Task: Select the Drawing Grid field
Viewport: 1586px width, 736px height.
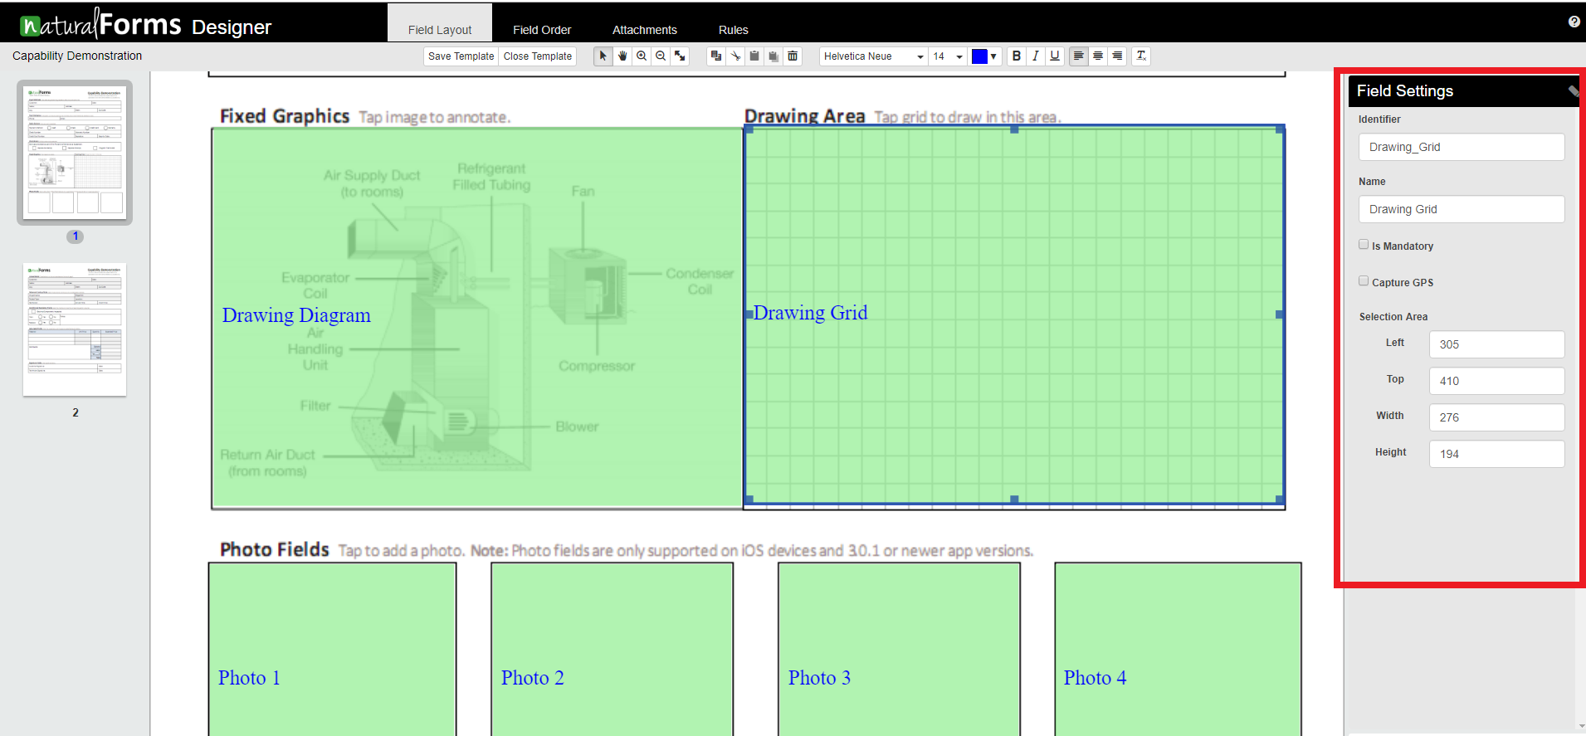Action: (1014, 315)
